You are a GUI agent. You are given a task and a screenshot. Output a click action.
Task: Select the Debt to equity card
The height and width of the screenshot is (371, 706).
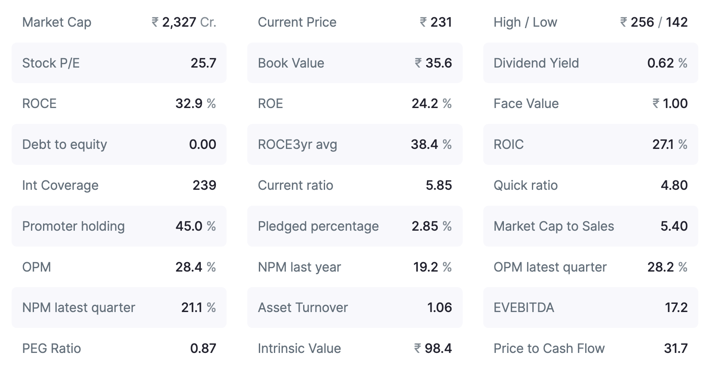click(x=119, y=145)
